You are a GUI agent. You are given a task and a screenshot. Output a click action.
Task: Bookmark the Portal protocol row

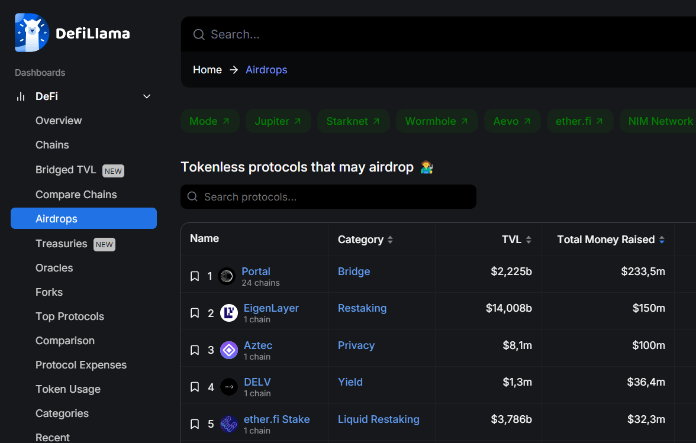[x=194, y=276]
